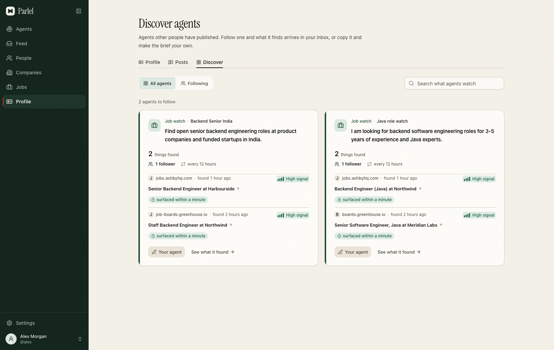Select the All agents filter
This screenshot has height=350, width=554.
pos(158,83)
